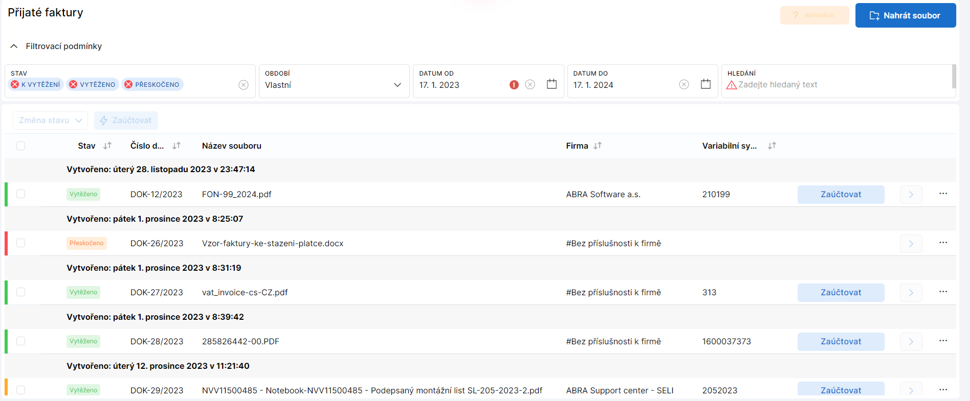970x401 pixels.
Task: Sort the table by Firma column
Action: pyautogui.click(x=598, y=146)
